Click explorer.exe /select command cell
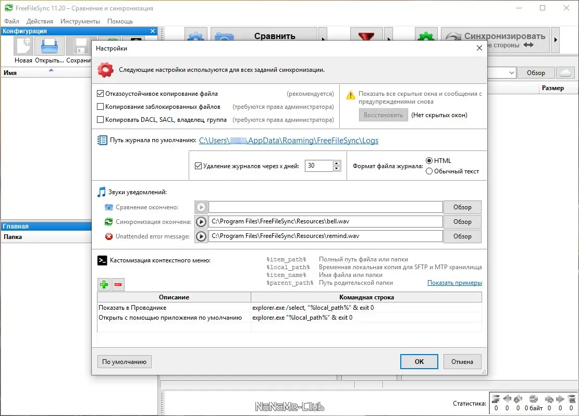Image resolution: width=579 pixels, height=416 pixels. click(x=366, y=308)
